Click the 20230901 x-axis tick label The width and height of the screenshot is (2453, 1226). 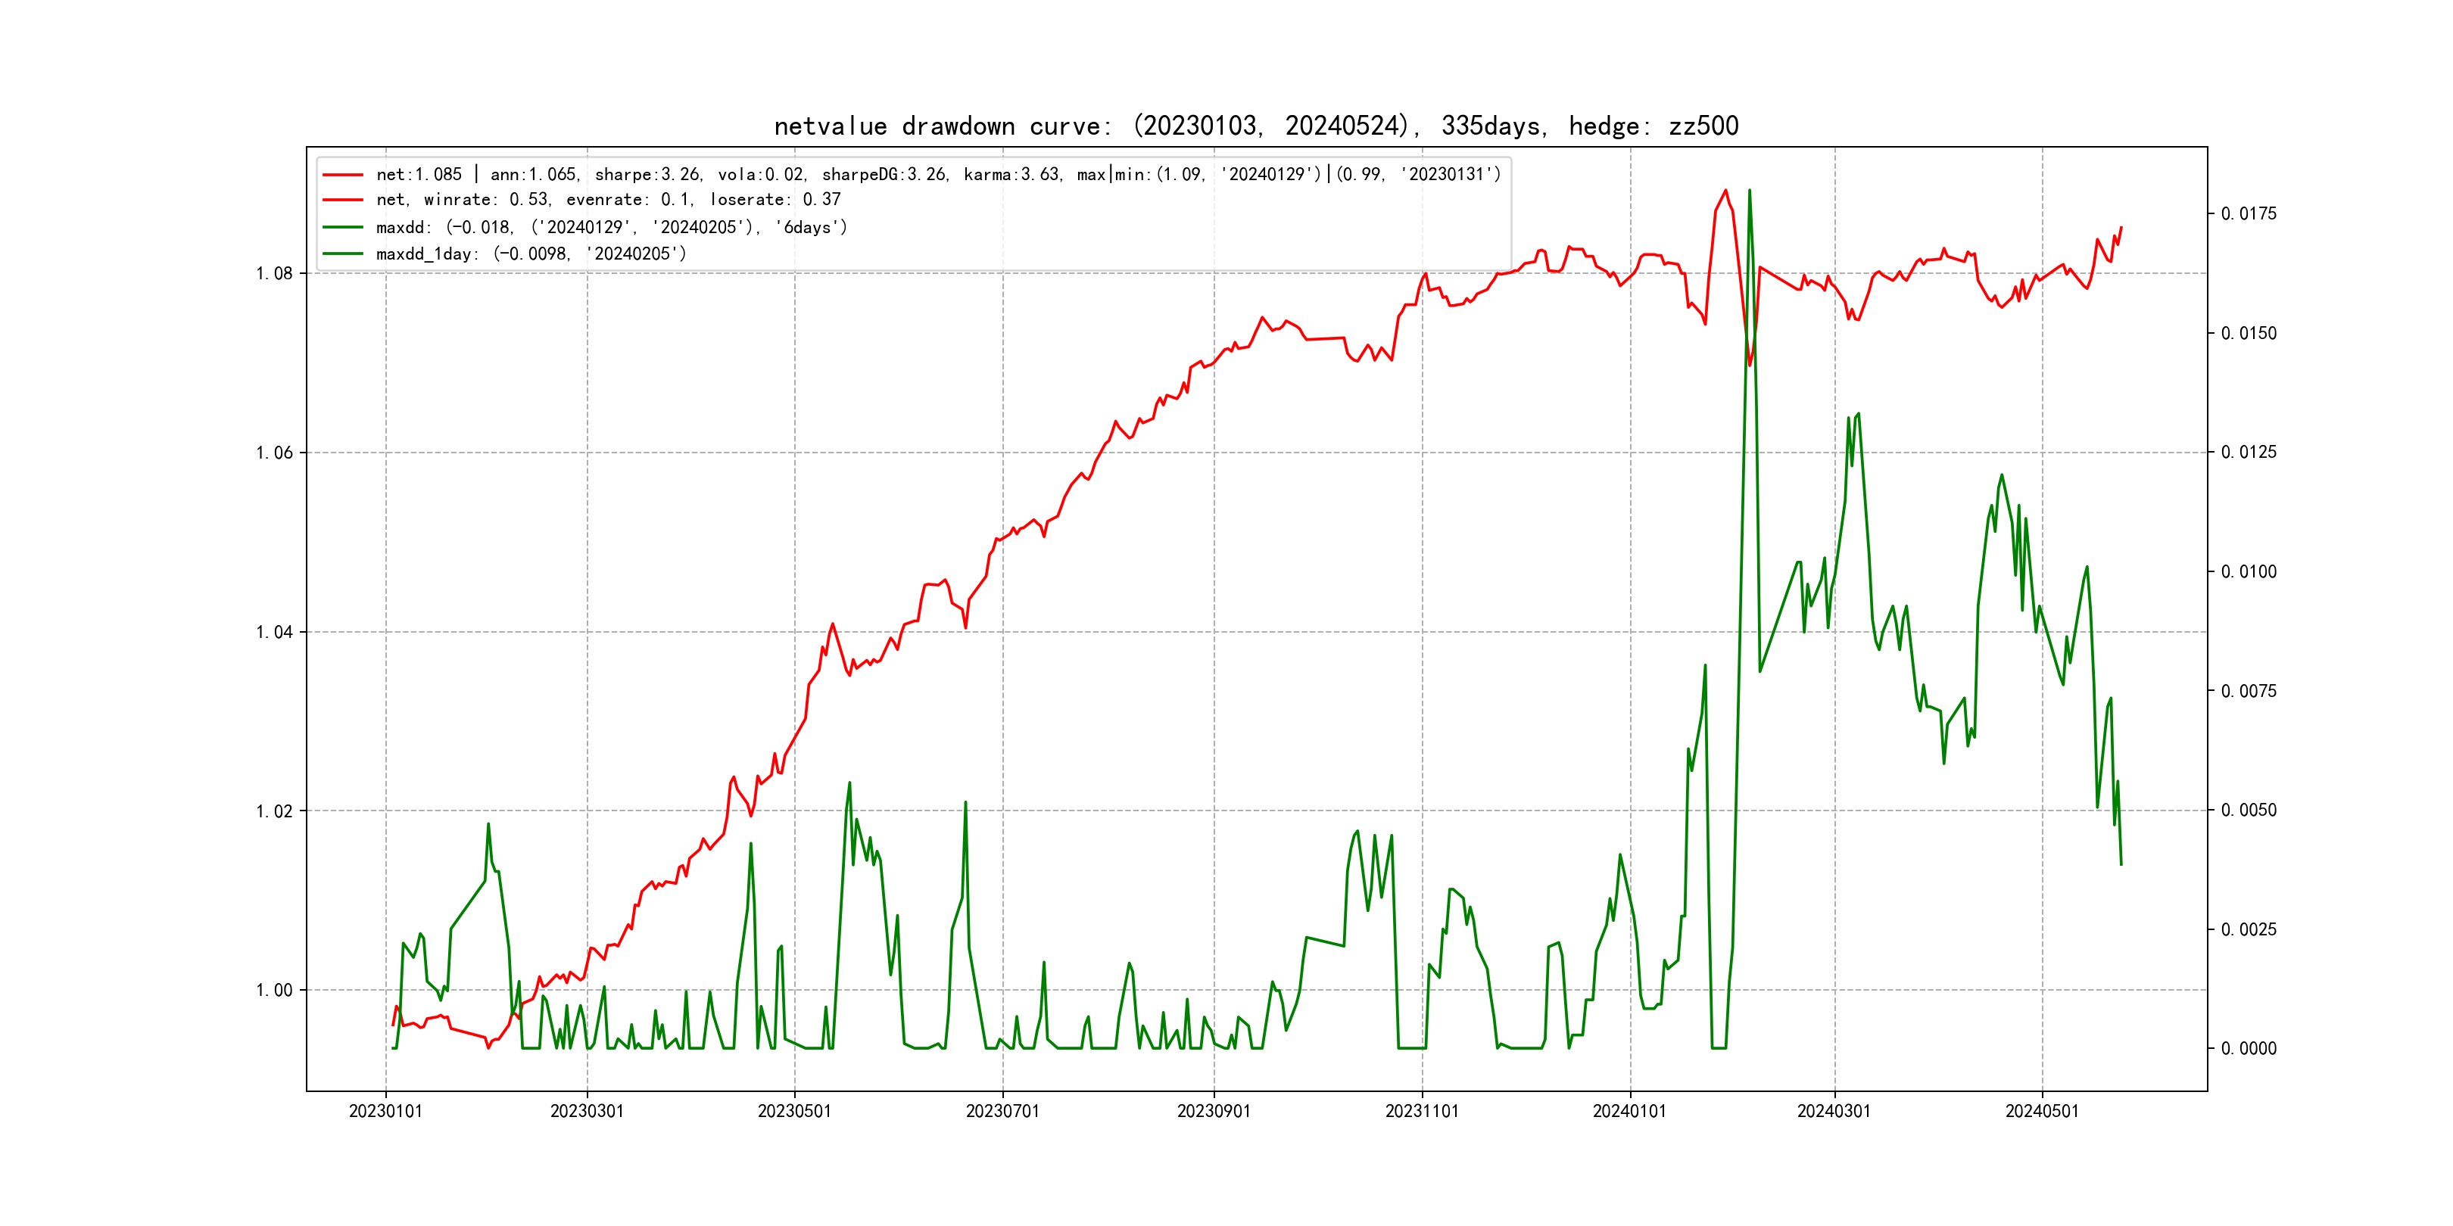(x=1213, y=1112)
